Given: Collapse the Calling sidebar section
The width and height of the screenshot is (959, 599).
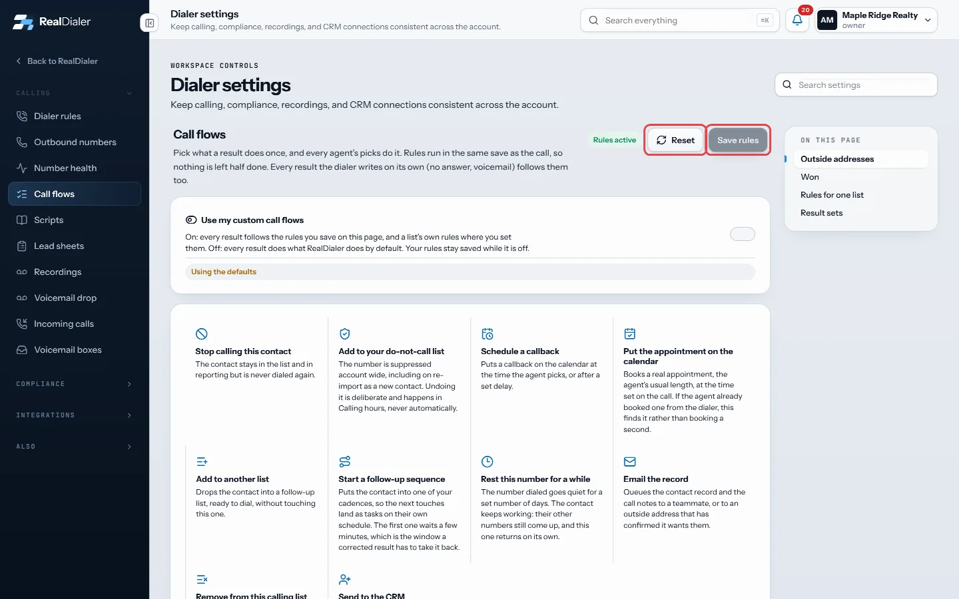Looking at the screenshot, I should 75,93.
